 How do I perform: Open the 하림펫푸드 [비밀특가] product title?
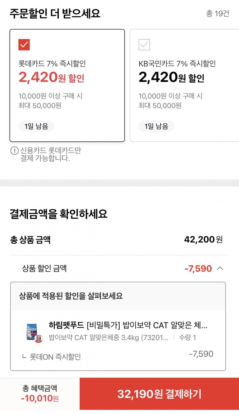point(128,325)
